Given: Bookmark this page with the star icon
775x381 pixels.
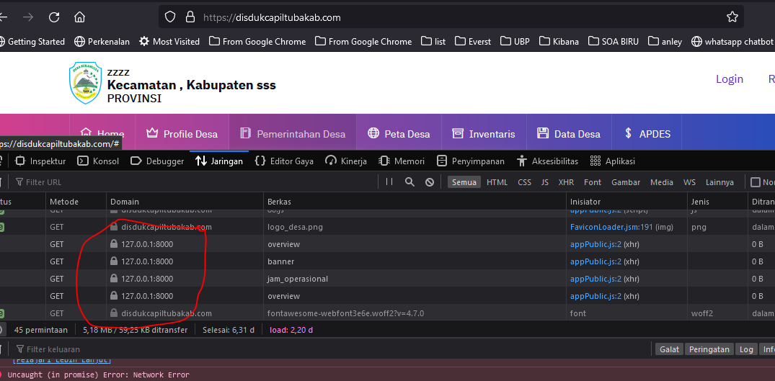Looking at the screenshot, I should (732, 17).
